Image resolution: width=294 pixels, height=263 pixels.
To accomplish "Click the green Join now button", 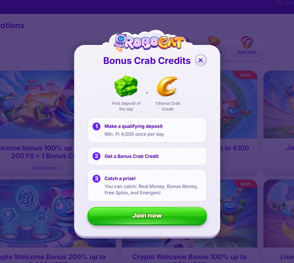I will [x=147, y=216].
